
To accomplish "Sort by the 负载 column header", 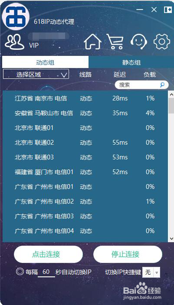I will click(x=150, y=75).
